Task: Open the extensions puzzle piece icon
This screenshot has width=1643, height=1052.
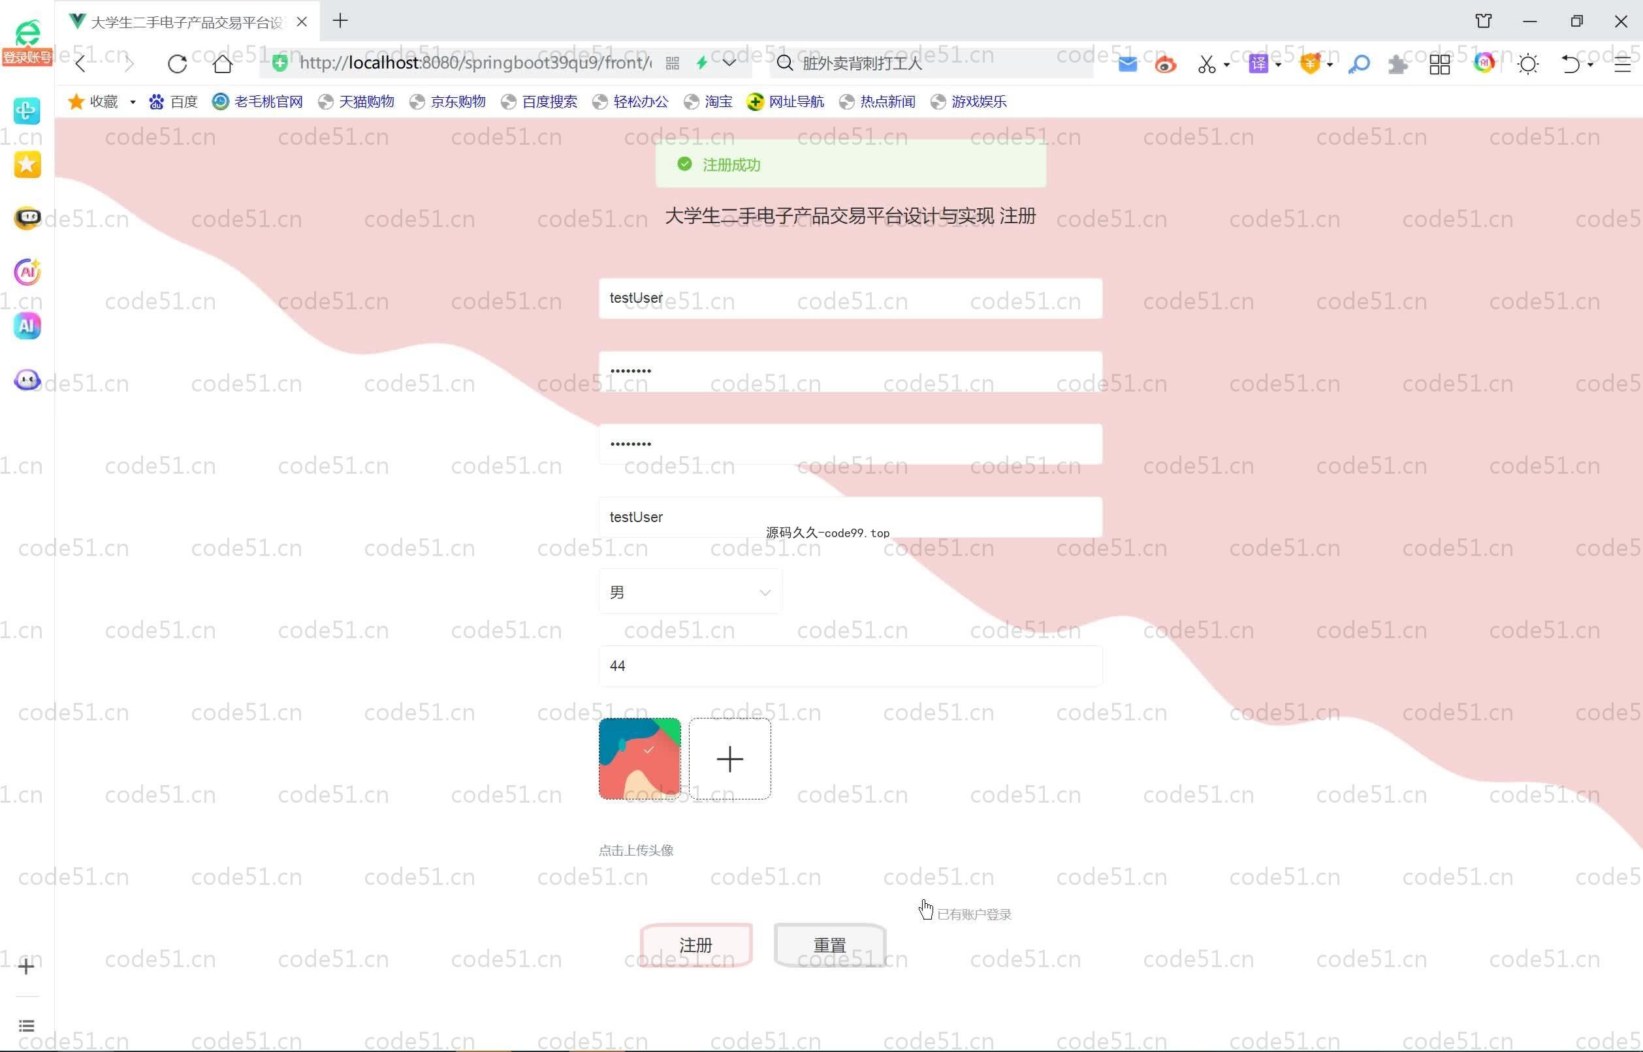Action: [x=1397, y=64]
